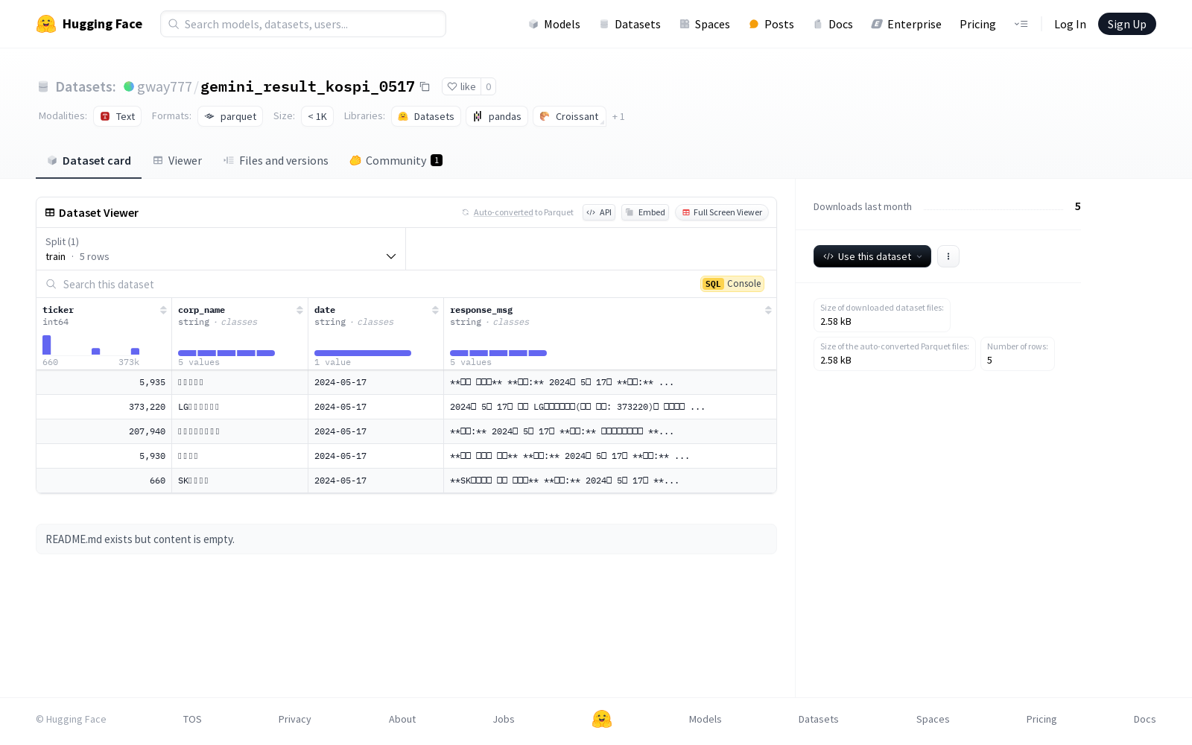The image size is (1192, 745).
Task: Click the corp_name values distribution bar
Action: 226,353
